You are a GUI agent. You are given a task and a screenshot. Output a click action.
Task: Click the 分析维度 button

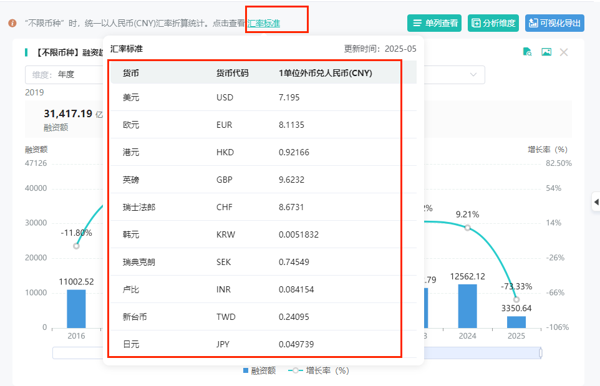[493, 23]
